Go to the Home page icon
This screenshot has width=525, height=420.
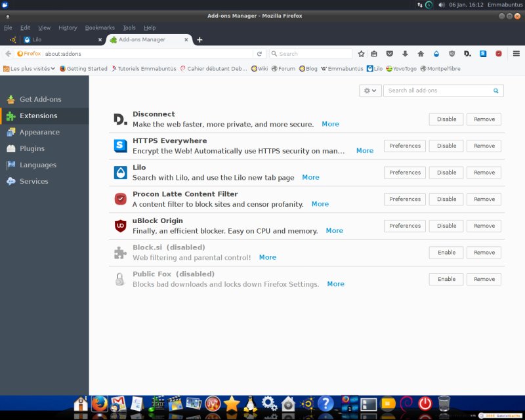[x=421, y=54]
